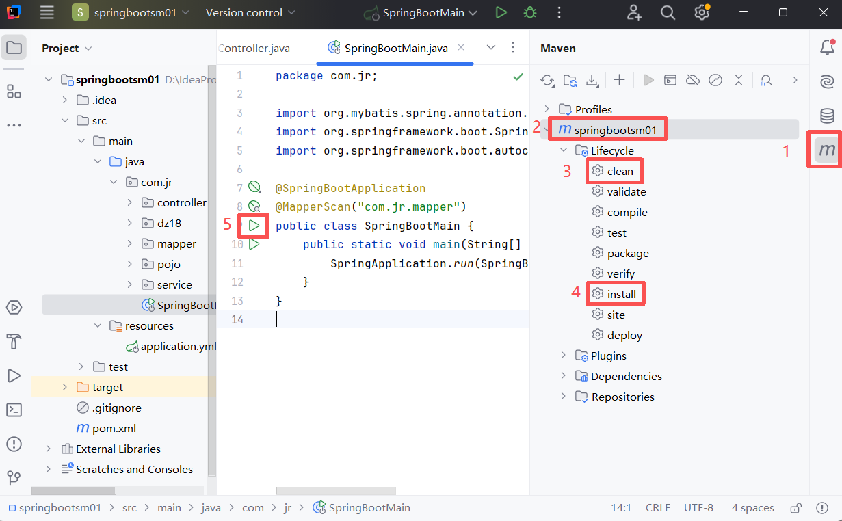Toggle Maven offline mode
The image size is (842, 521).
coord(693,81)
